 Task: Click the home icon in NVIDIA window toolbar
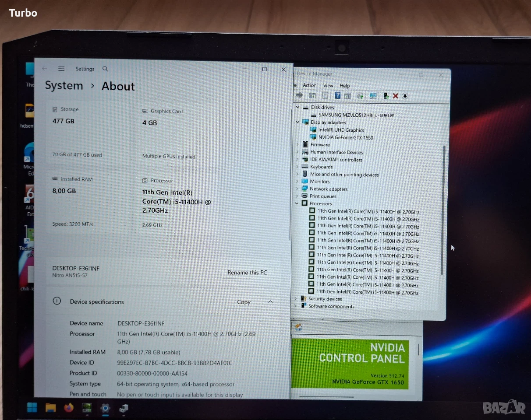299,327
